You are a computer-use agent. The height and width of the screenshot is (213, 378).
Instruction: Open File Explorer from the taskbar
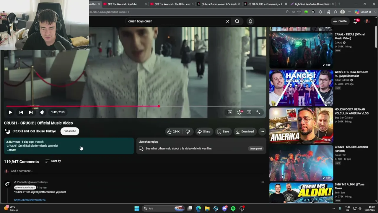[x=207, y=209]
